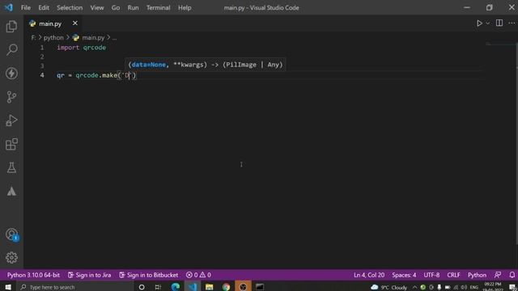The width and height of the screenshot is (518, 291).
Task: Open the Edit menu
Action: coord(44,7)
